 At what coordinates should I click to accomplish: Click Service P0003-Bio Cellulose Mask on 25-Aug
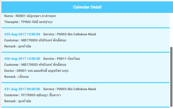tap(70, 34)
